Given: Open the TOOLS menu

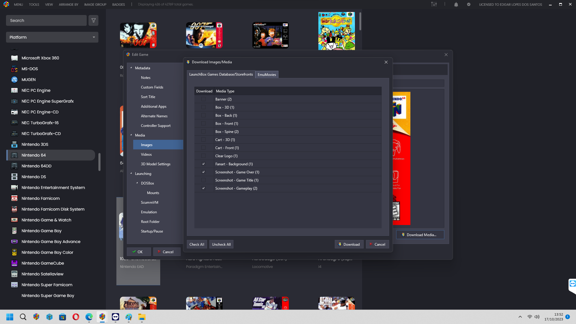Looking at the screenshot, I should [34, 4].
